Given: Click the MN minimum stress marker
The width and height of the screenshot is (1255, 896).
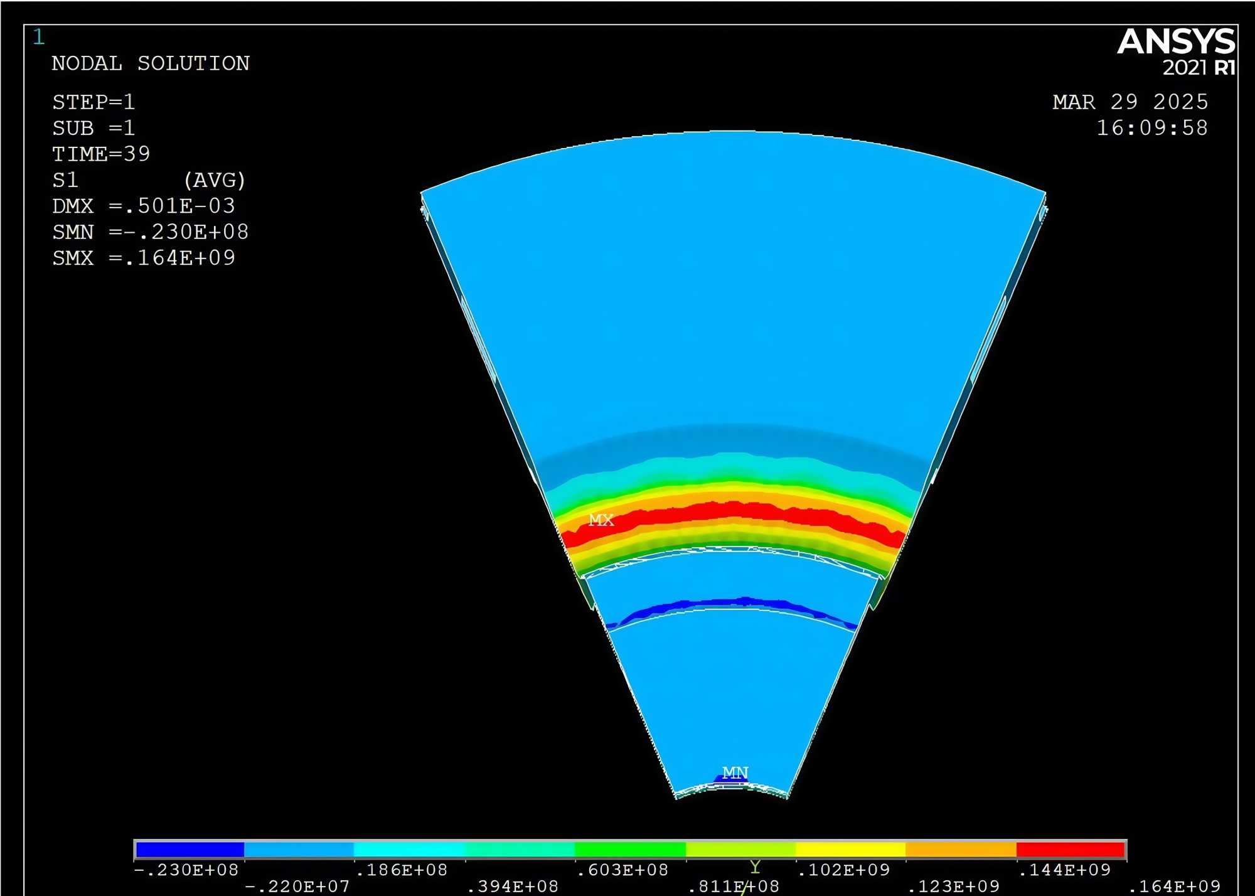Looking at the screenshot, I should 735,772.
